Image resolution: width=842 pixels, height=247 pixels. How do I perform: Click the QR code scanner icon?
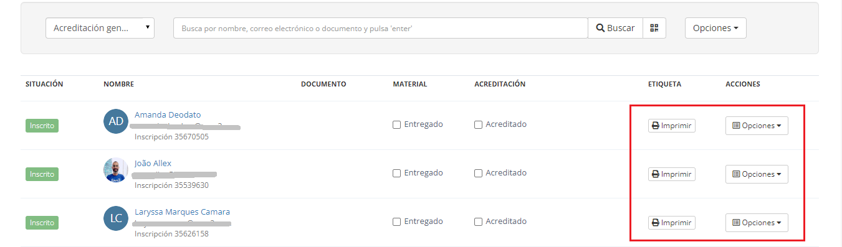[x=654, y=28]
